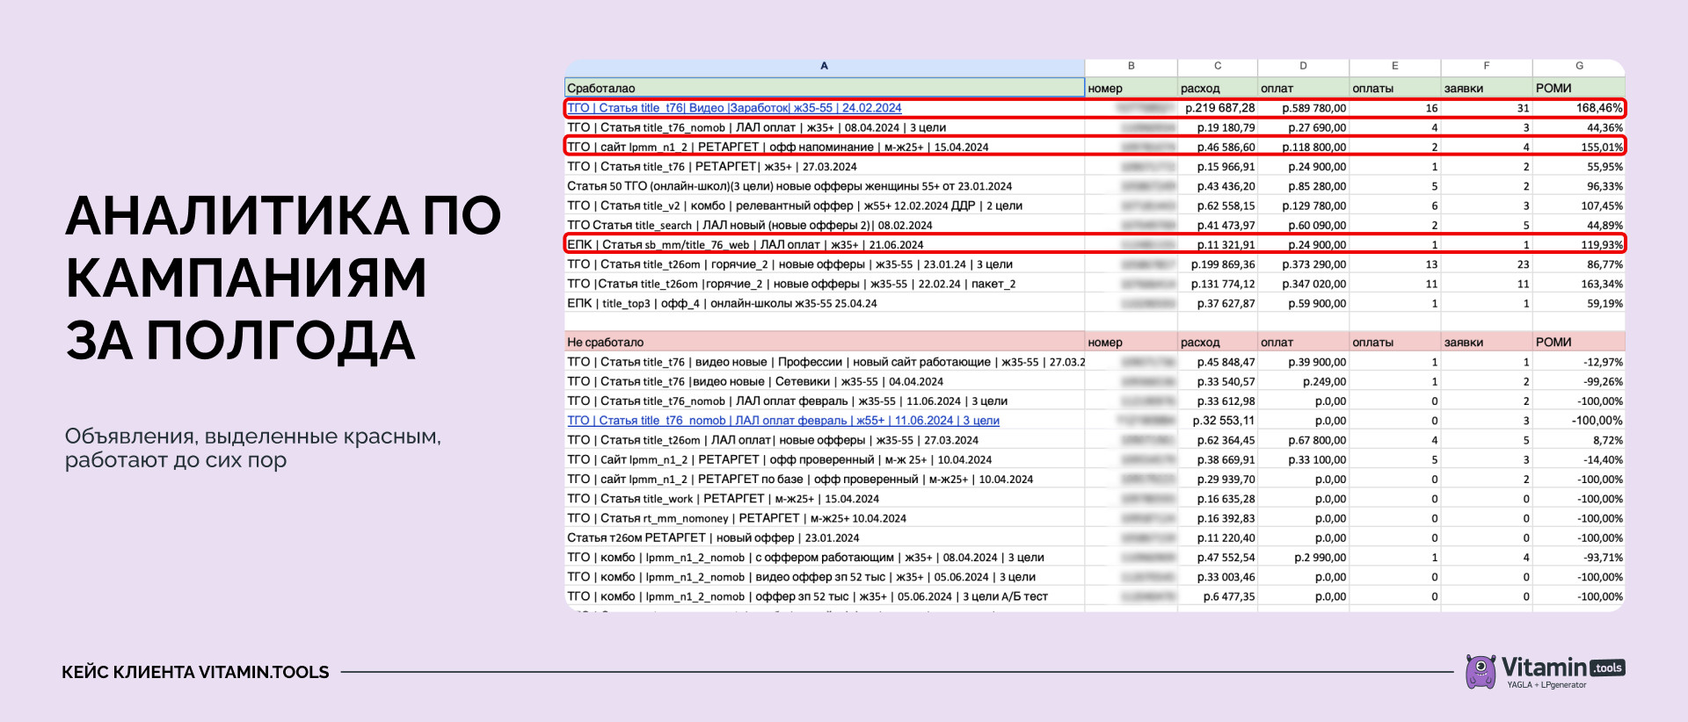The width and height of the screenshot is (1688, 722).
Task: Select column B header
Action: 1131,66
